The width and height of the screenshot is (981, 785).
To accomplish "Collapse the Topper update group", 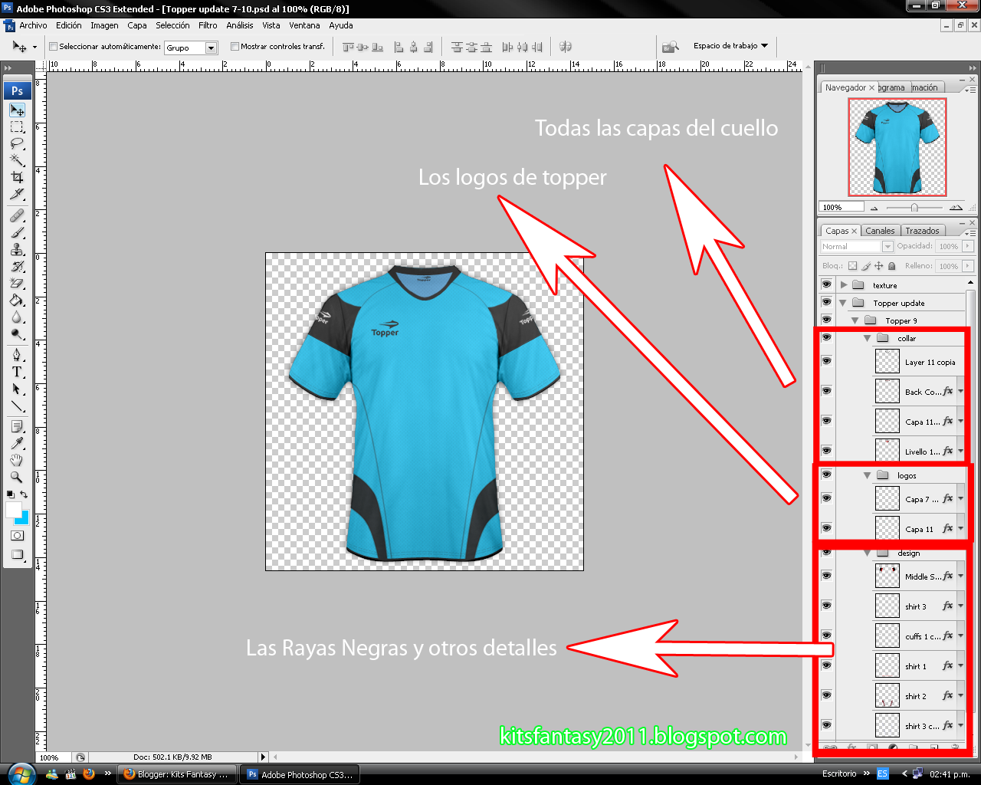I will pos(842,302).
